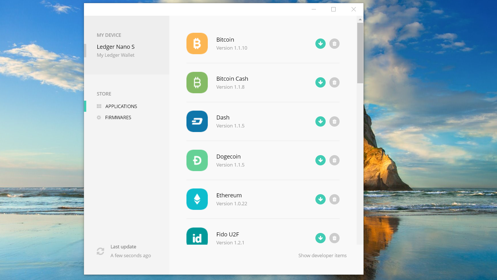Click the Dogecoin app title
The image size is (497, 280).
pos(228,157)
